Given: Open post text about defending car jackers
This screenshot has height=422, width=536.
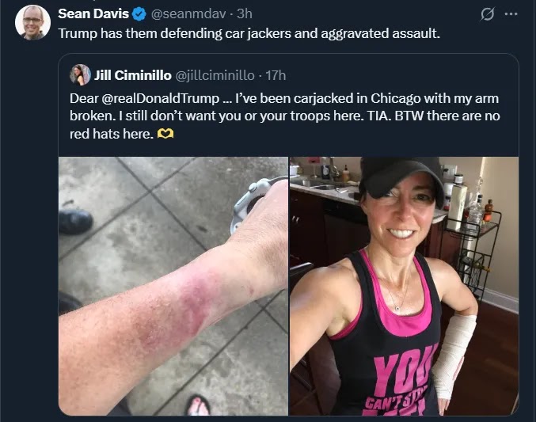Looking at the screenshot, I should (x=249, y=33).
